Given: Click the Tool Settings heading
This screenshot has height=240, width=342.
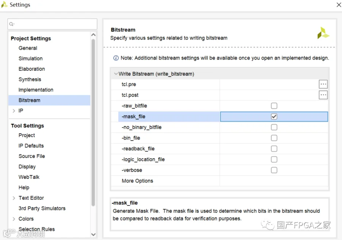Looking at the screenshot, I should click(x=27, y=126).
